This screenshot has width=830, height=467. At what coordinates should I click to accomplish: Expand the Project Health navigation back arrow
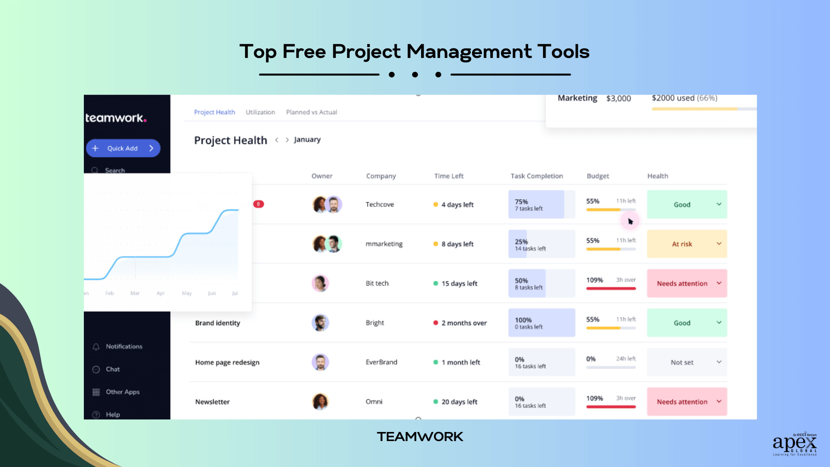[277, 139]
